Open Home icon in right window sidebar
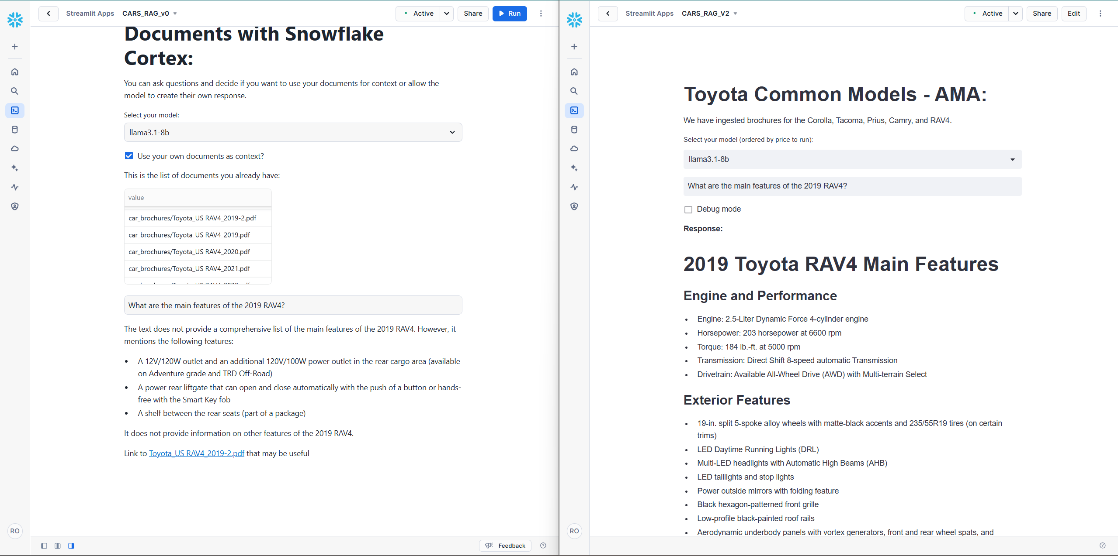The width and height of the screenshot is (1118, 556). (574, 72)
